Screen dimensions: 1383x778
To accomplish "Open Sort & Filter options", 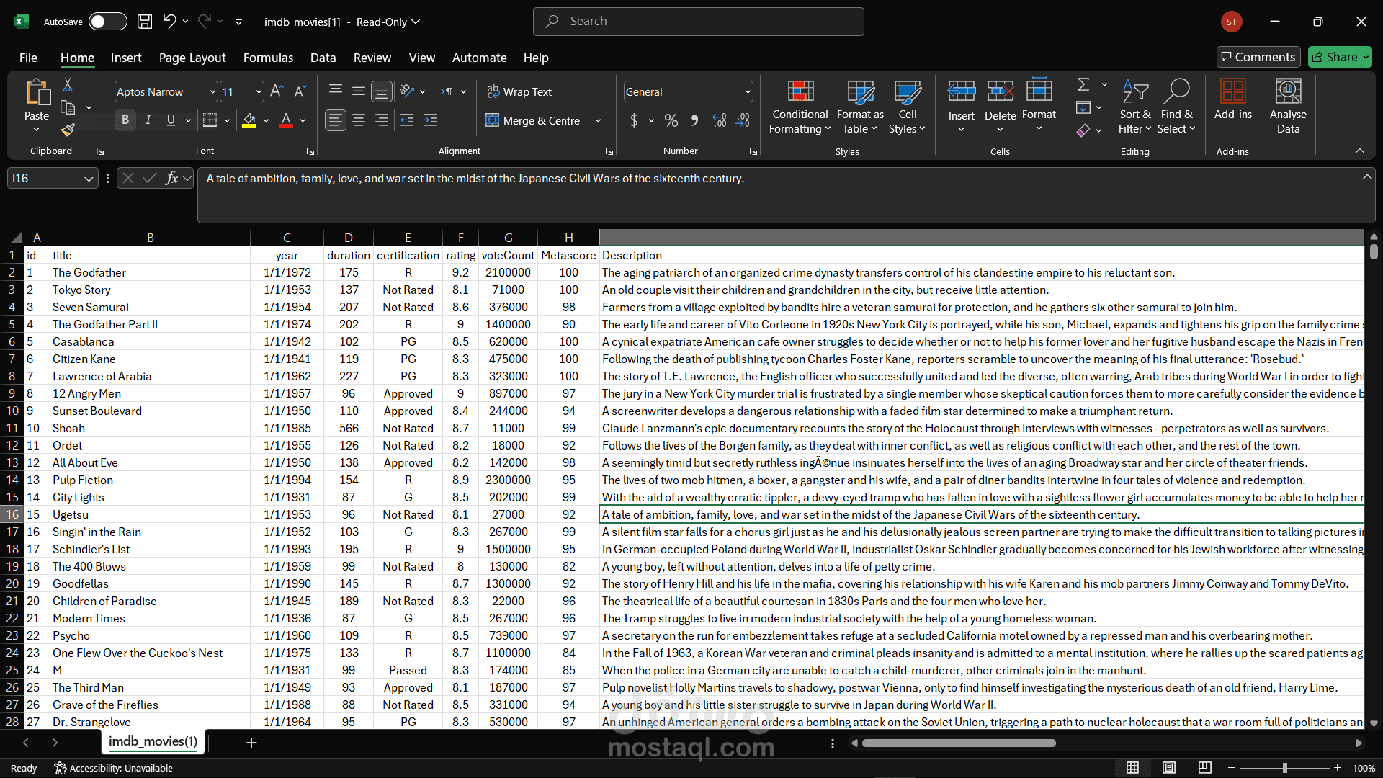I will (x=1134, y=106).
